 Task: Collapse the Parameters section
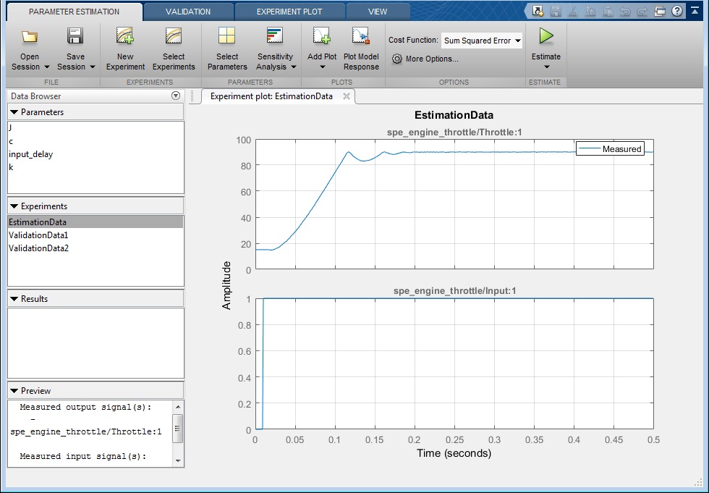click(x=14, y=112)
